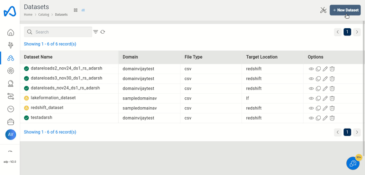365x175 pixels.
Task: View details of testadarsh dataset
Action: click(311, 118)
